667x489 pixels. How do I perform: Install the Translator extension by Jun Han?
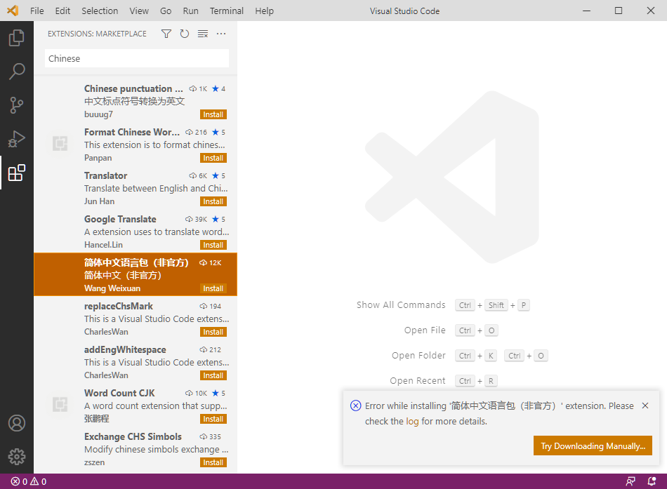click(213, 201)
